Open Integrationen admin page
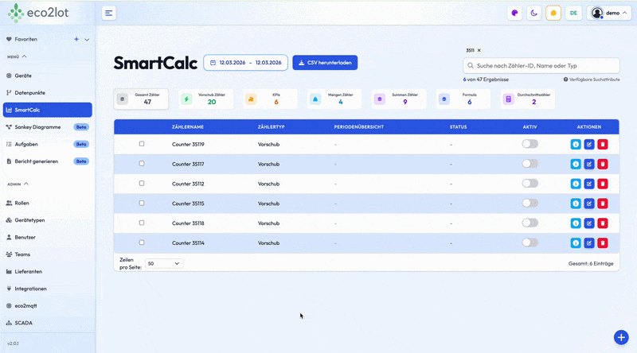Viewport: 637px width, 353px height. point(48,289)
